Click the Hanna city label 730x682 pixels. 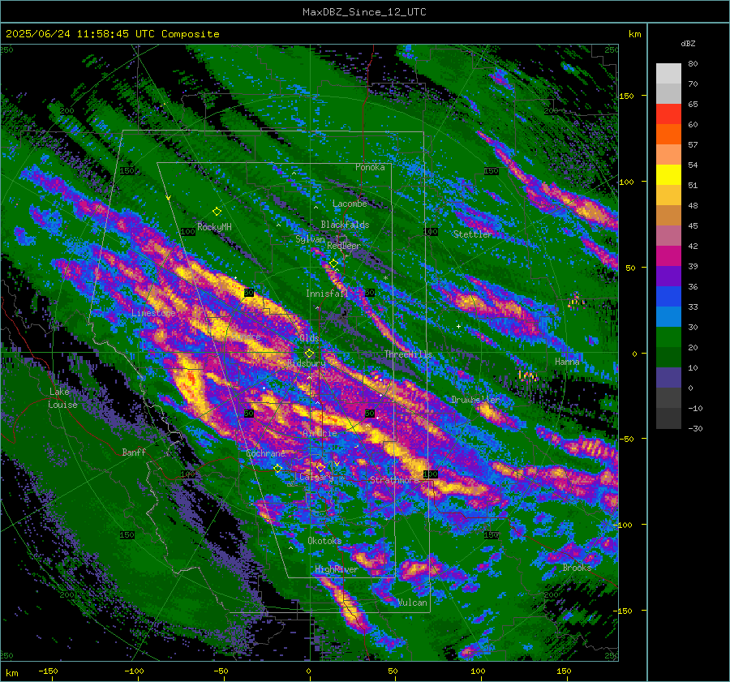pyautogui.click(x=567, y=362)
